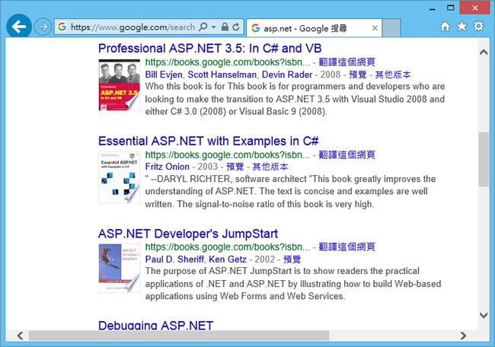Screen dimensions: 495x347
Task: Click the Forward navigation arrow
Action: pyautogui.click(x=43, y=27)
